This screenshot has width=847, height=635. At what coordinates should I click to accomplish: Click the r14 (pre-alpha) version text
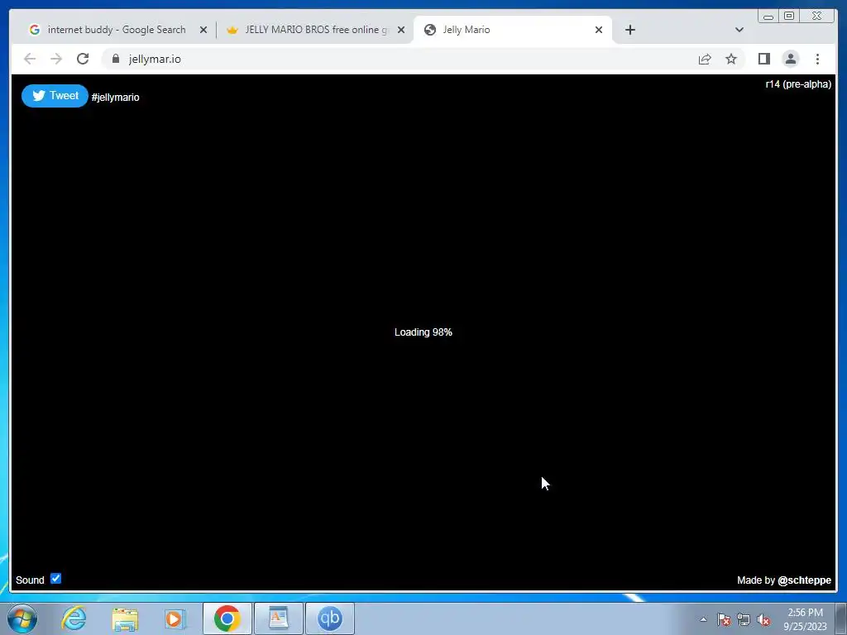798,84
